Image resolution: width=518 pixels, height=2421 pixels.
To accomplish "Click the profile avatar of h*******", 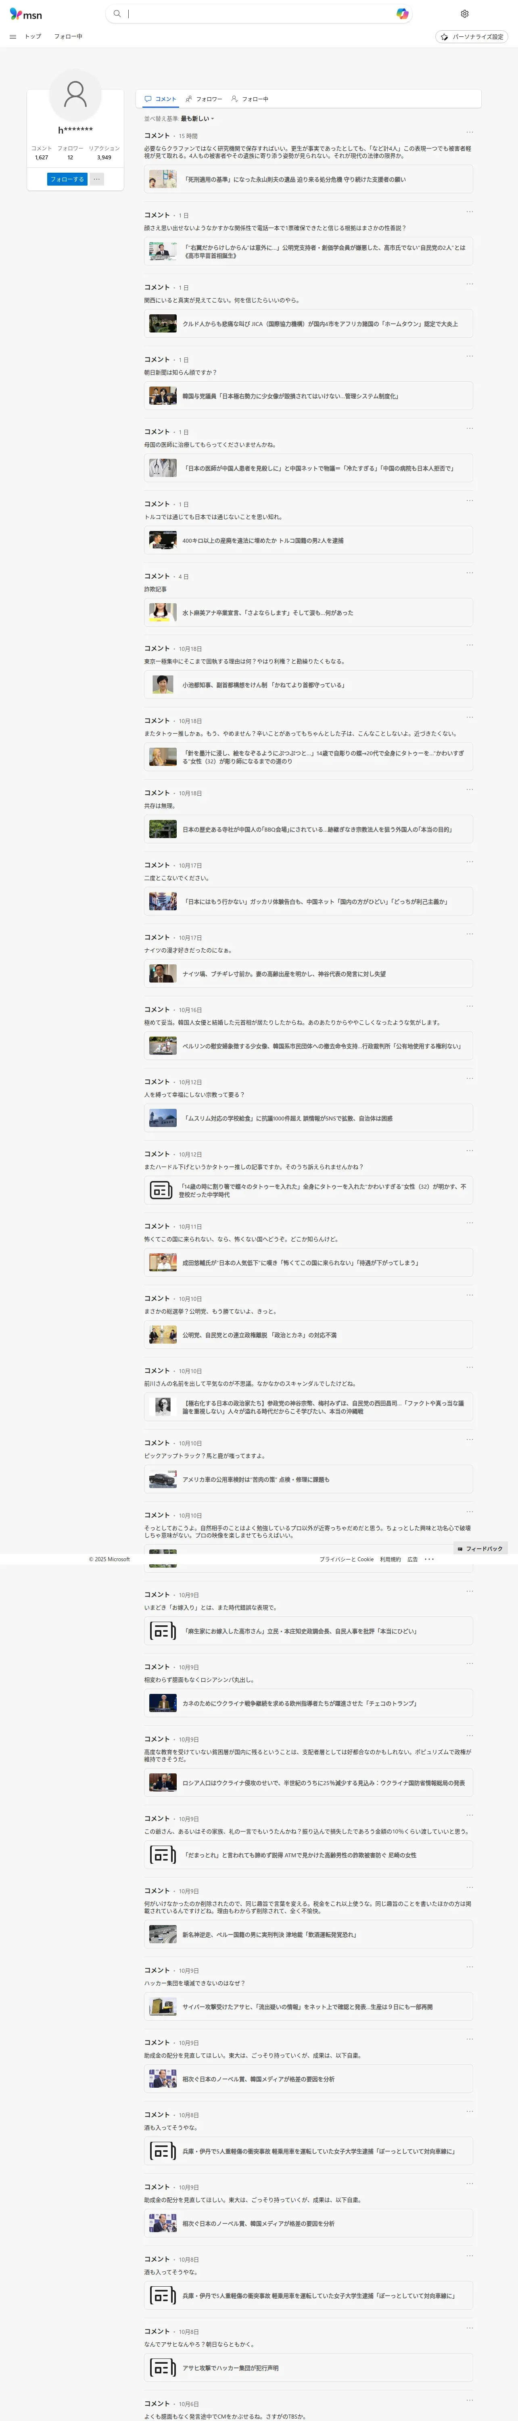I will [75, 94].
